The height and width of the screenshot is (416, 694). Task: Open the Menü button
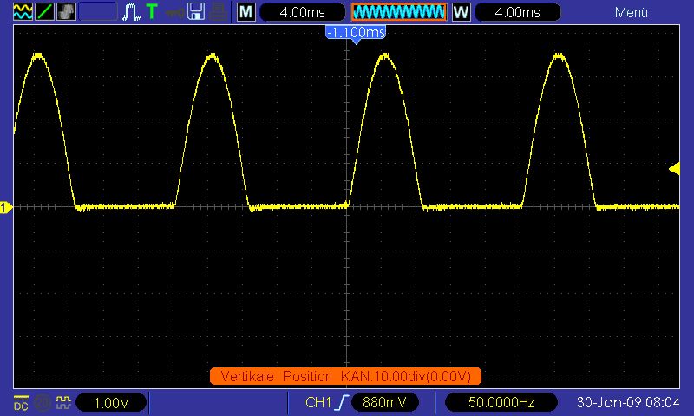coord(632,12)
